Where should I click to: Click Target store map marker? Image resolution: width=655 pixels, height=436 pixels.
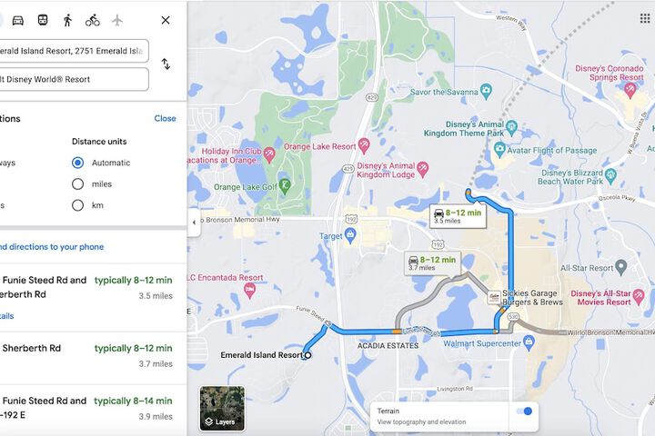pos(350,235)
